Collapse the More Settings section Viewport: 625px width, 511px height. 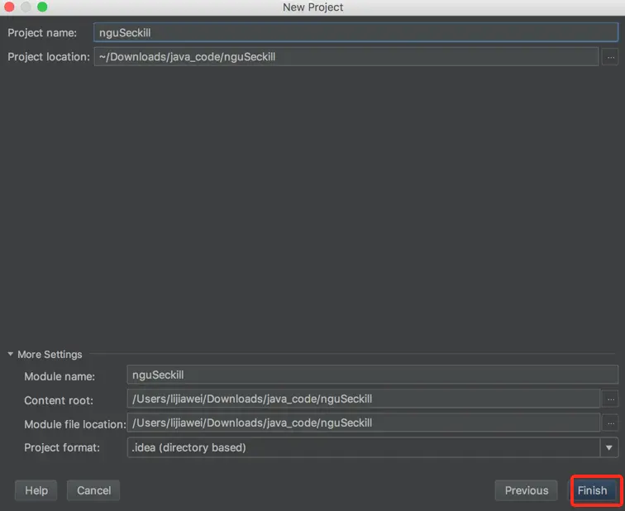[x=11, y=354]
